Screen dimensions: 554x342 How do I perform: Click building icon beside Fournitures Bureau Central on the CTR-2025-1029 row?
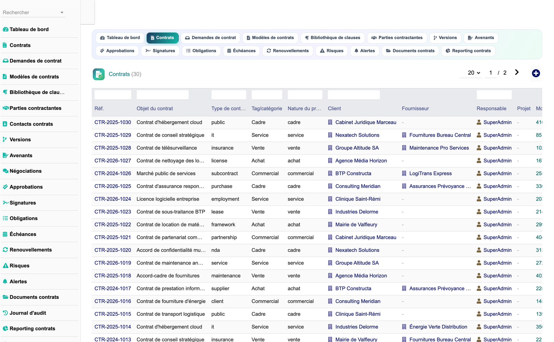[404, 135]
